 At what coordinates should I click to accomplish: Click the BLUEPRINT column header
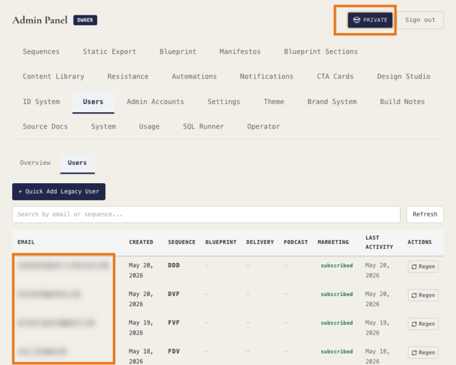[x=221, y=242]
